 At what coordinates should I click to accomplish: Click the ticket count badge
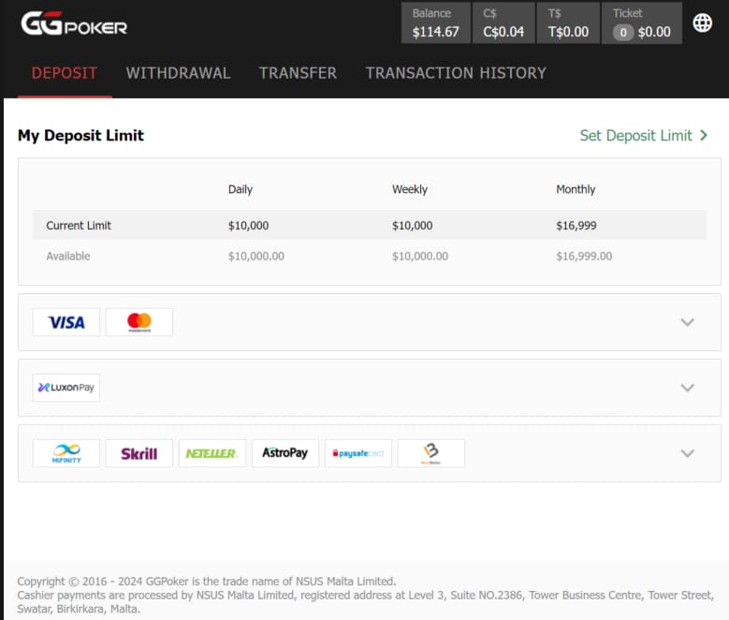point(623,33)
